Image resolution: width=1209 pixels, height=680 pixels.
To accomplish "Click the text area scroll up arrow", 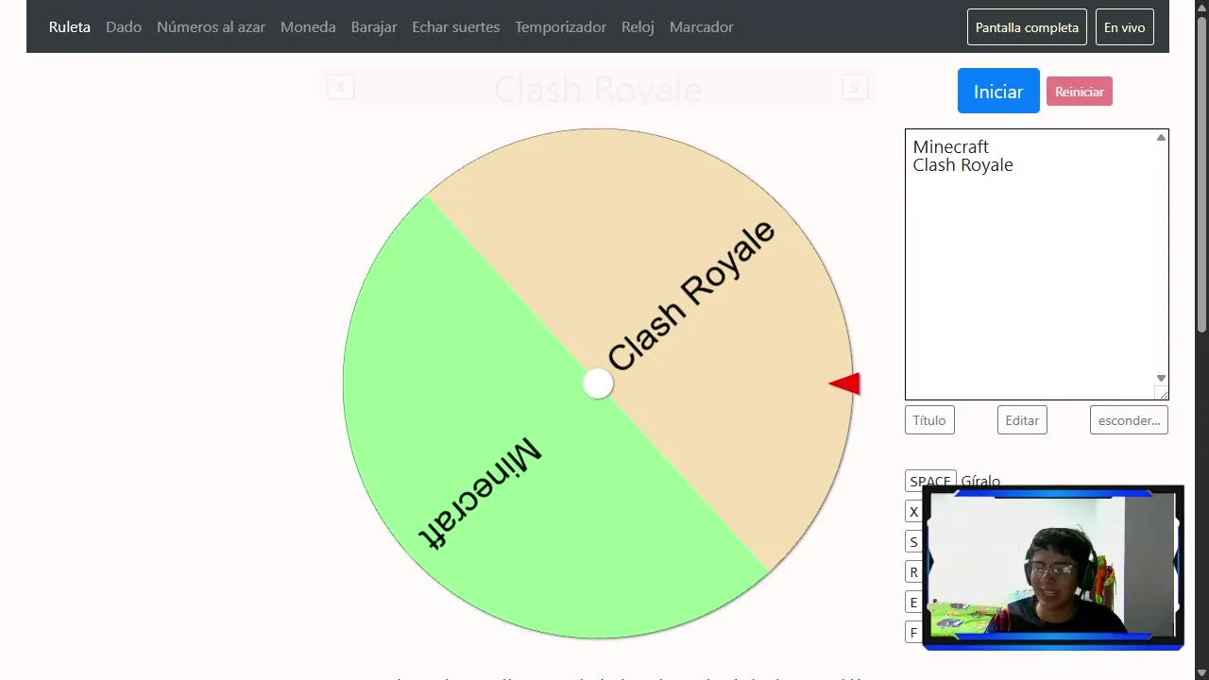I will (1161, 138).
